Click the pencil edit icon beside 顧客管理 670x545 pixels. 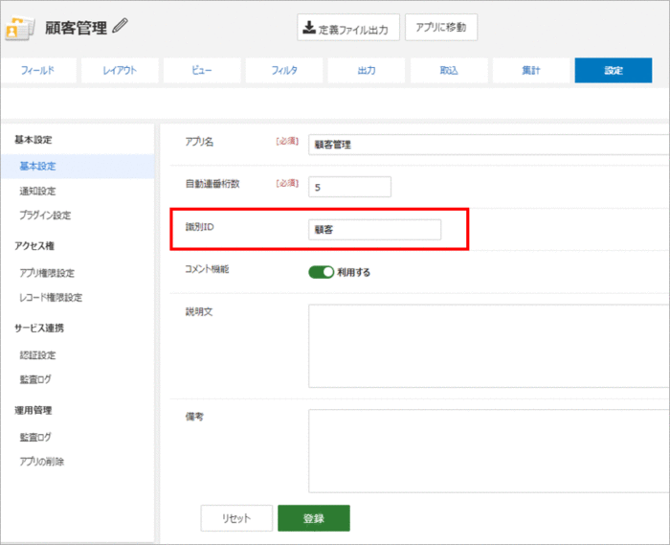120,26
